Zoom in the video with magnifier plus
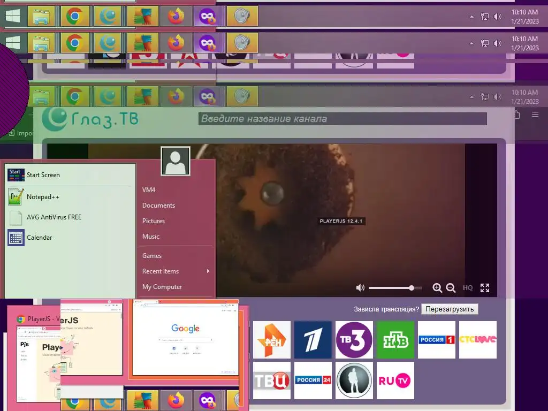548x411 pixels. (437, 287)
